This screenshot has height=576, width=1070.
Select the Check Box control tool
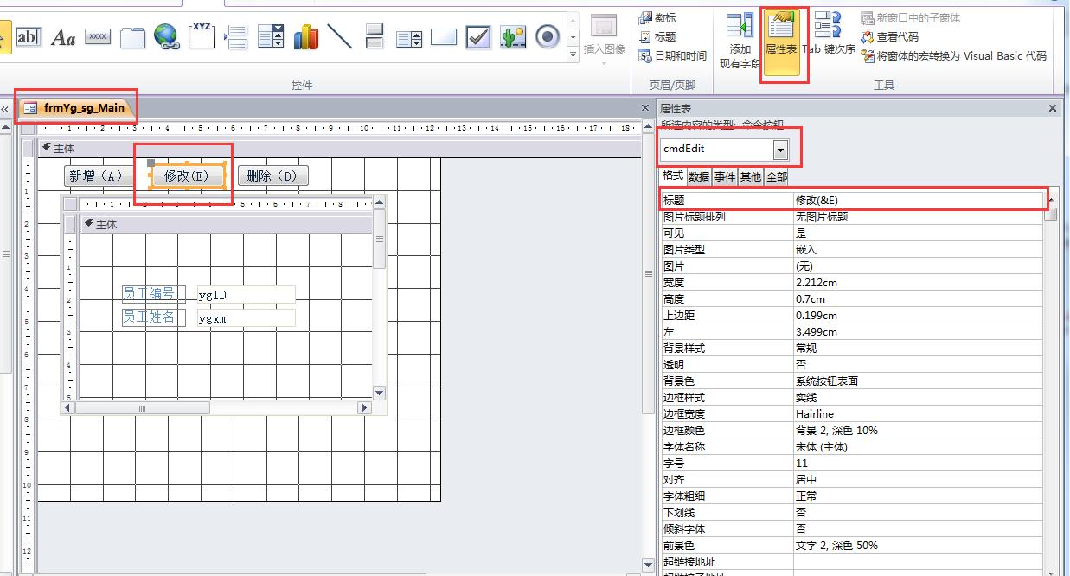pyautogui.click(x=478, y=37)
